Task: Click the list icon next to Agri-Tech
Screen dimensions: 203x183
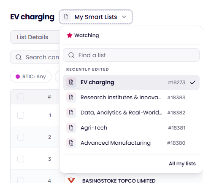Action: coord(71,128)
